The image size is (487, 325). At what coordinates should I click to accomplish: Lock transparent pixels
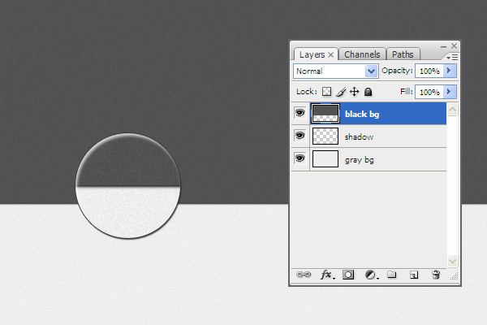click(x=326, y=92)
